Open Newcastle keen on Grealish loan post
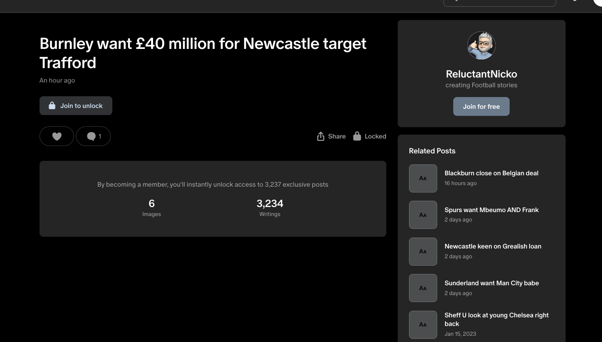This screenshot has height=342, width=602. (493, 246)
